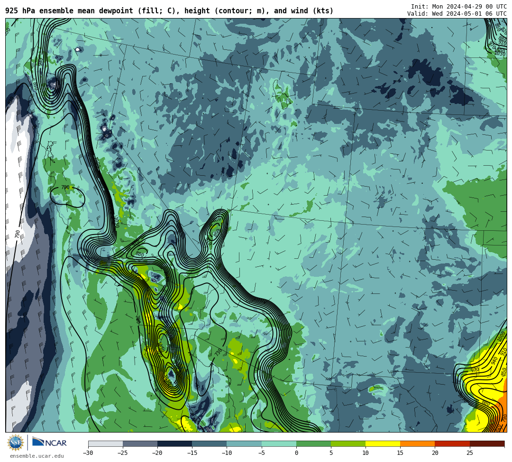Viewport: 512px width, 462px height.
Task: Click the dark brown swatch above 25
Action: click(487, 443)
